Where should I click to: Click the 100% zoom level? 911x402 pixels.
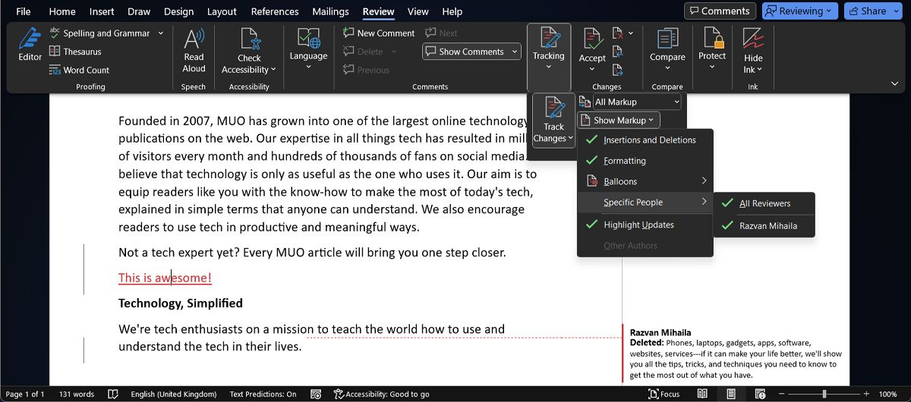click(x=888, y=394)
